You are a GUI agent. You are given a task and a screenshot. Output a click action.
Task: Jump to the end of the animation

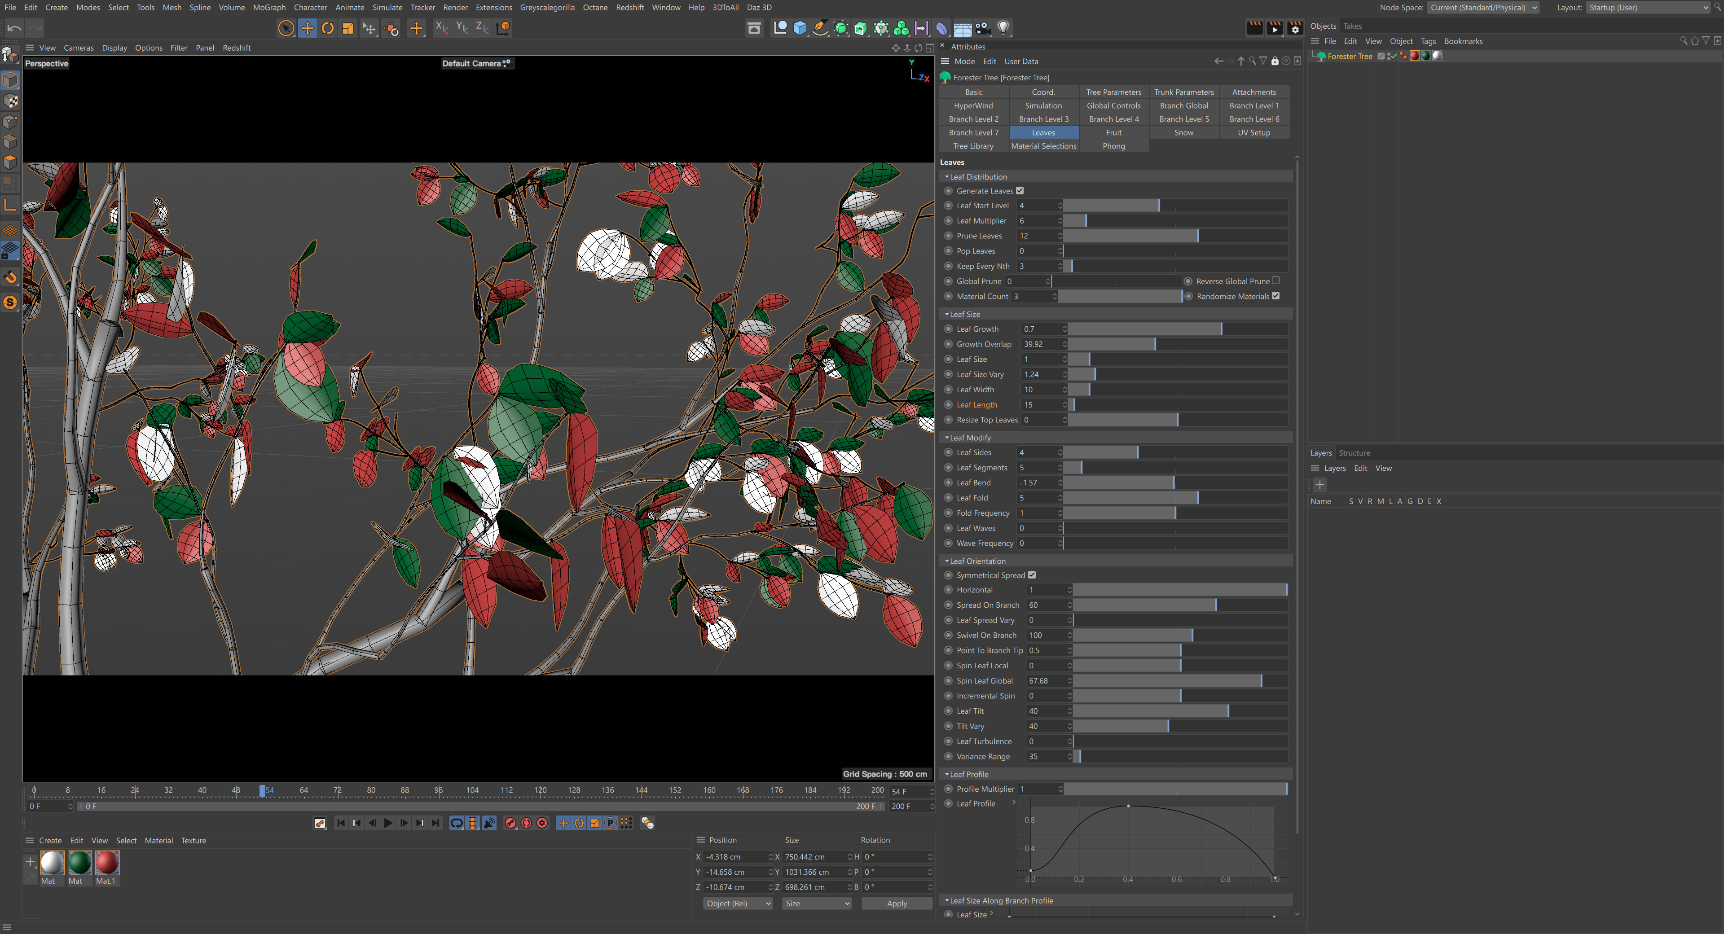click(x=435, y=824)
